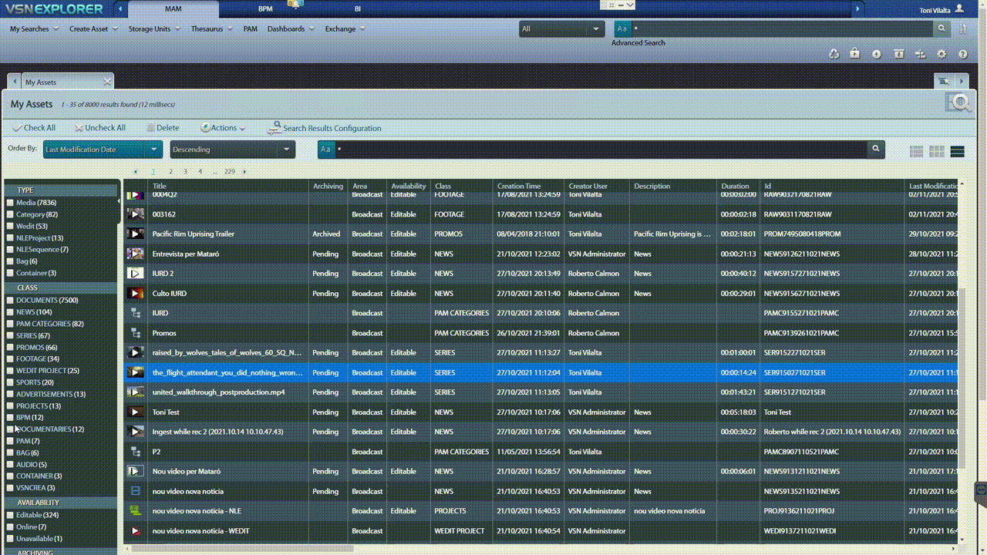Open Create Asset menu
Viewport: 987px width, 555px height.
pos(93,29)
